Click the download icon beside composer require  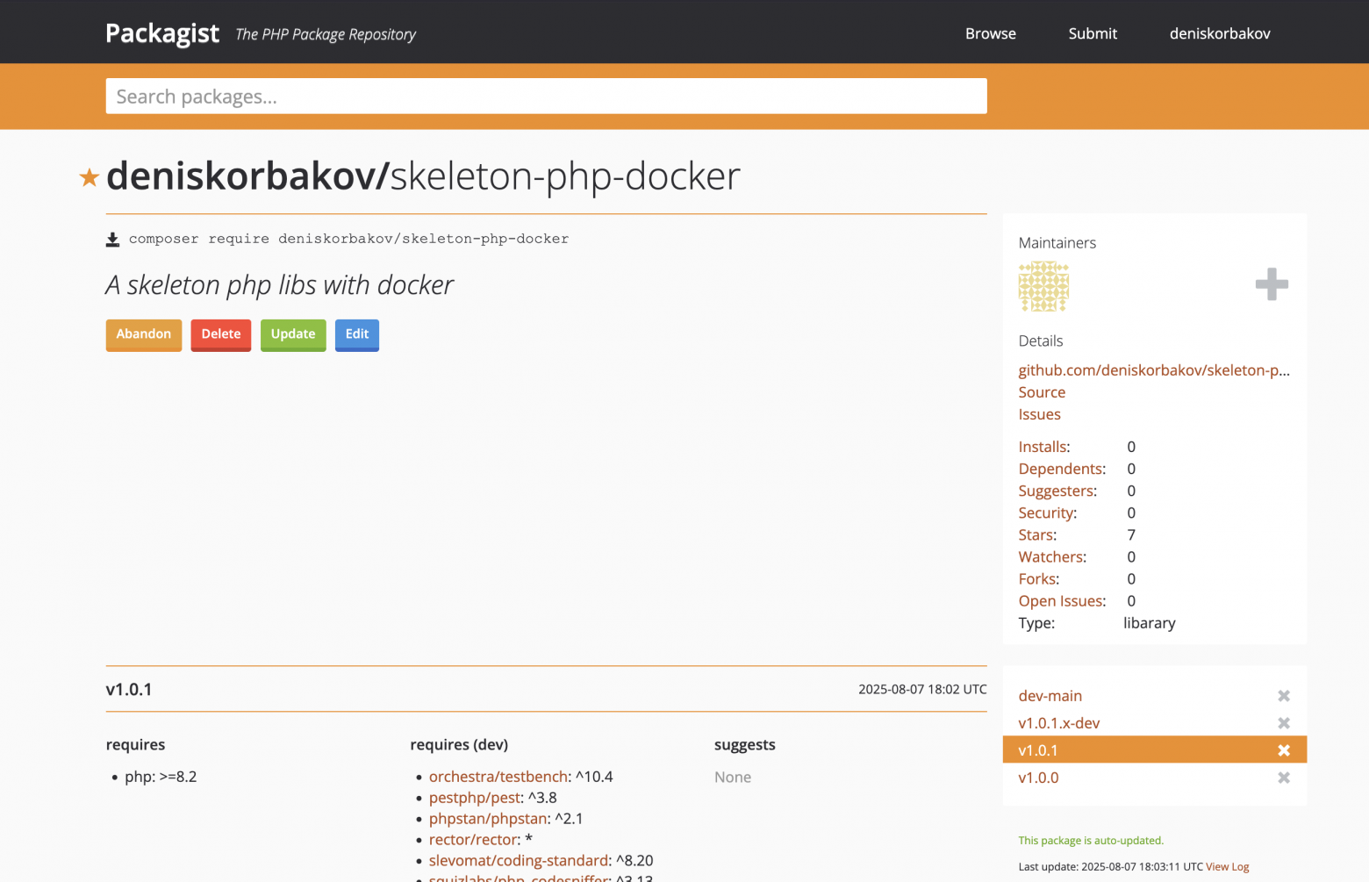coord(112,240)
